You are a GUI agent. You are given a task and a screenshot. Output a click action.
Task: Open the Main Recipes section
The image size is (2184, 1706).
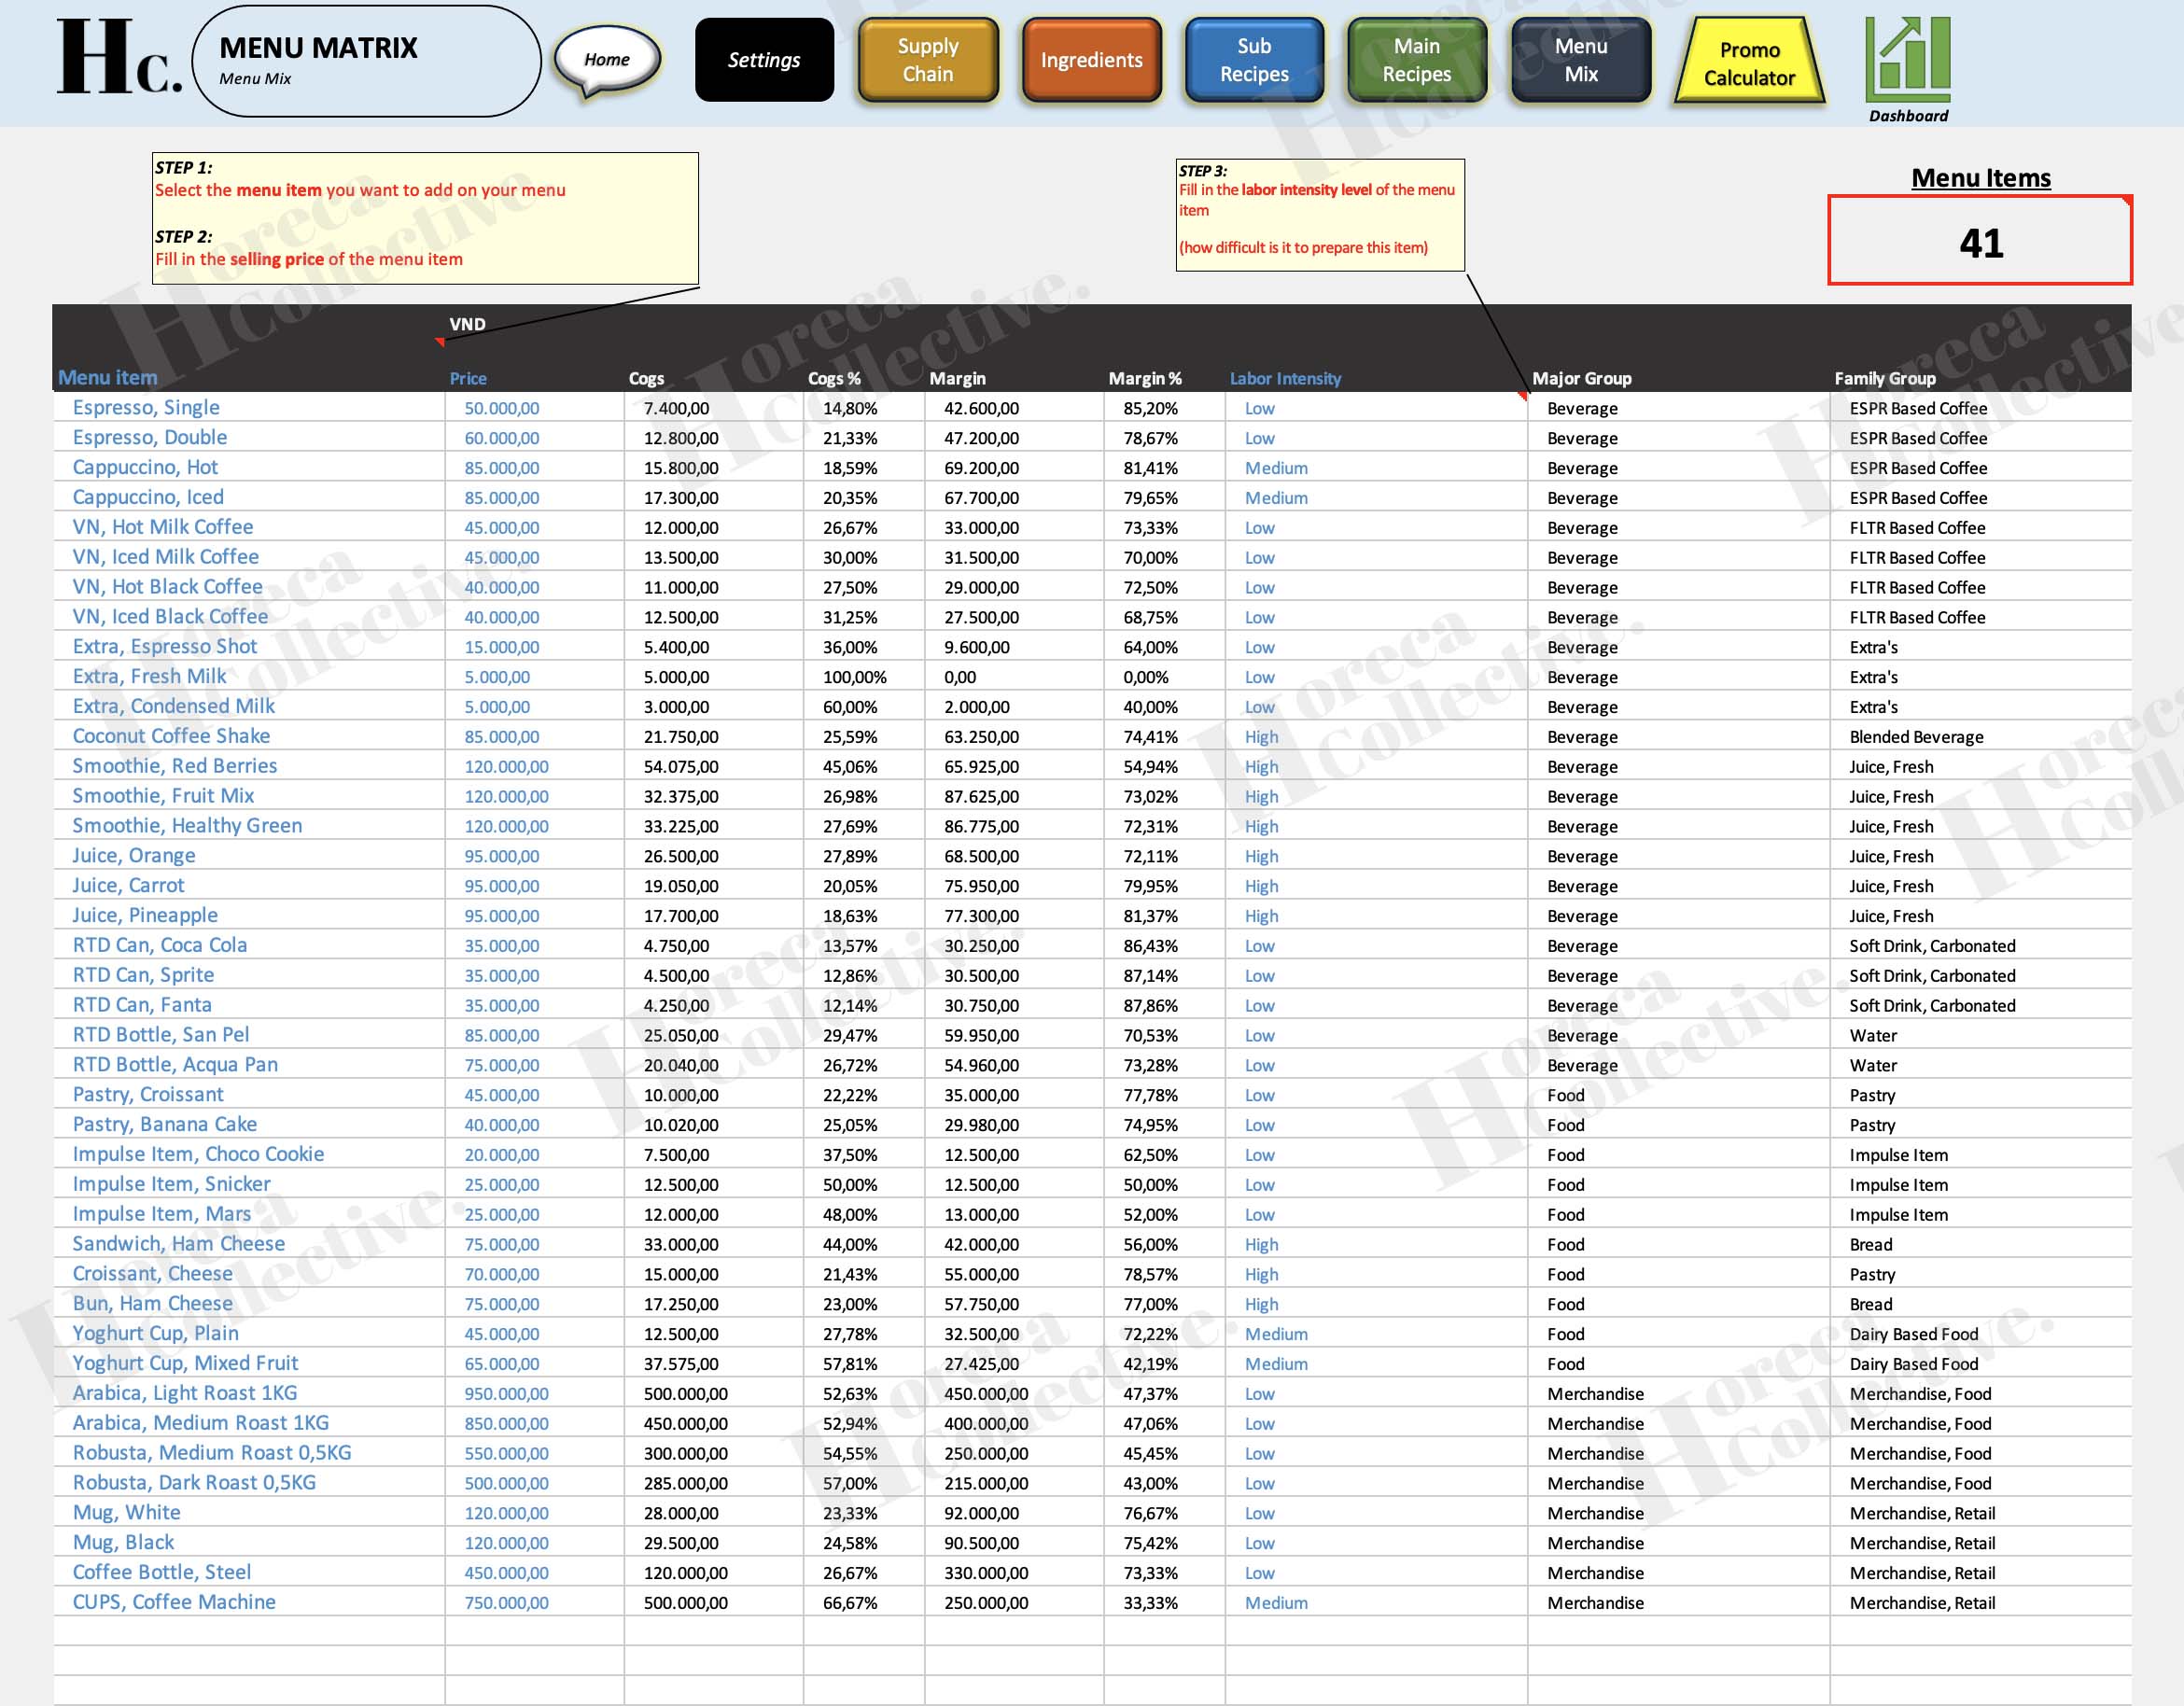point(1416,60)
